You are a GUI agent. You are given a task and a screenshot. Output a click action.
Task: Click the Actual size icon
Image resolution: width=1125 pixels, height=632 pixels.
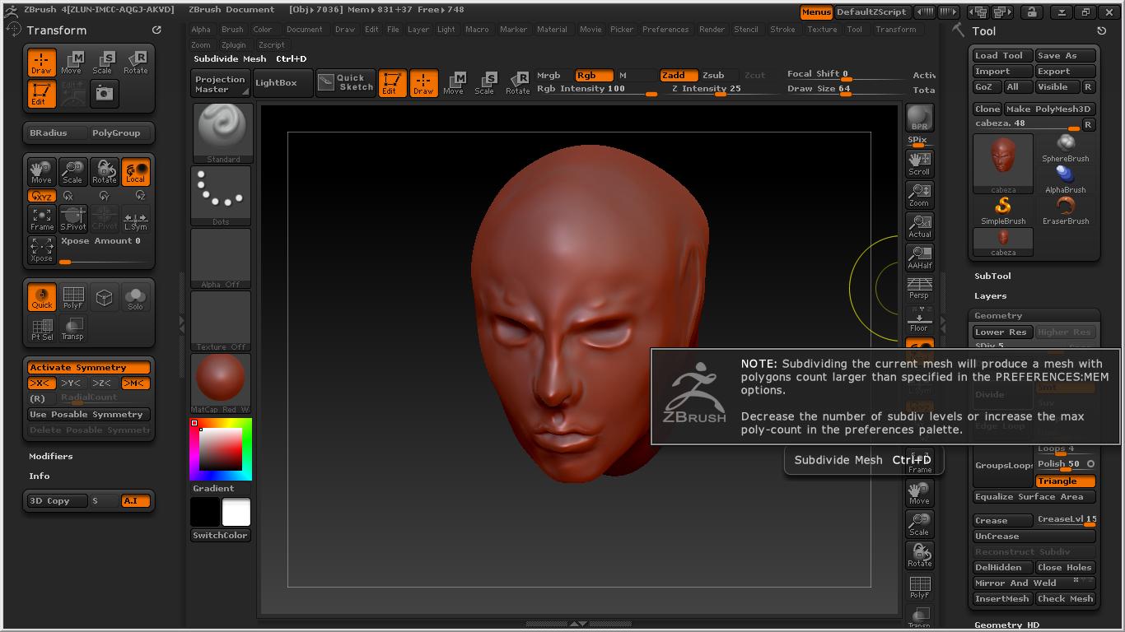pos(919,226)
